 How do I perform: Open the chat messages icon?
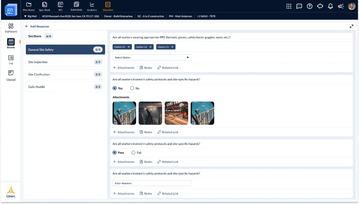point(299,6)
